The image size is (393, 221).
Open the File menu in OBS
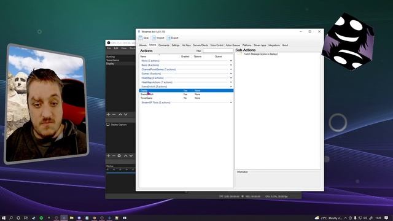(x=109, y=48)
